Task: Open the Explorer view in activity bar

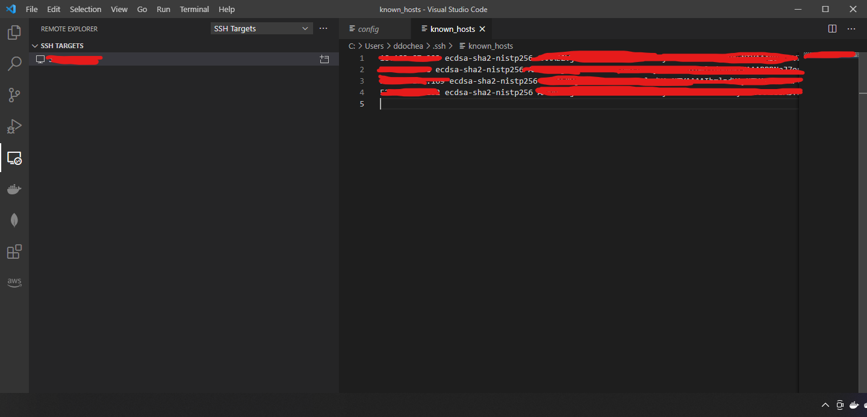Action: (14, 32)
